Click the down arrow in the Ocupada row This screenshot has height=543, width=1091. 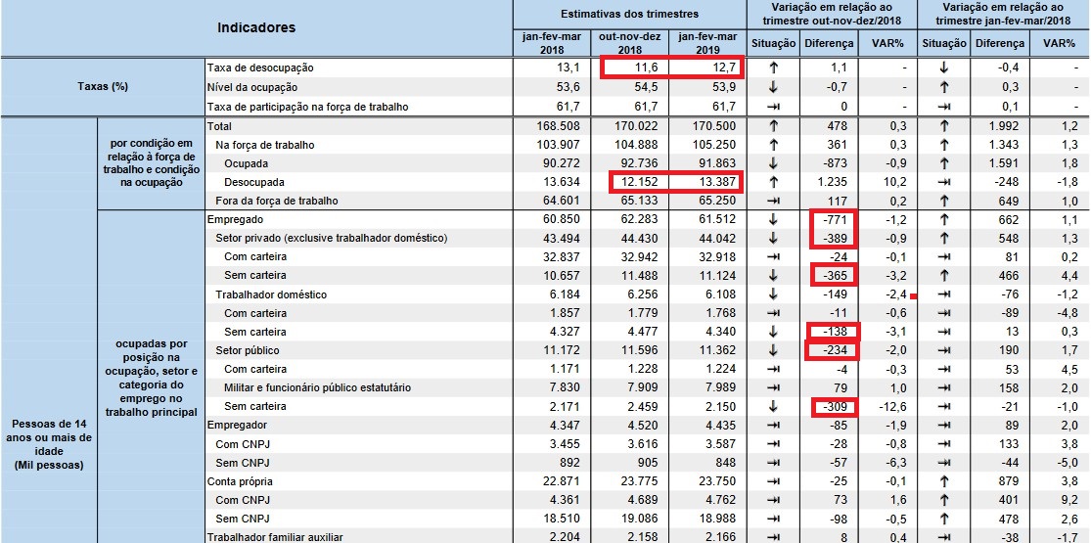click(x=773, y=163)
